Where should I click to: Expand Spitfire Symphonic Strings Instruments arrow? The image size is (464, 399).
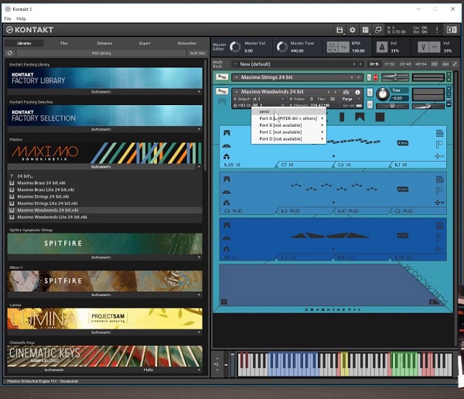pos(199,257)
